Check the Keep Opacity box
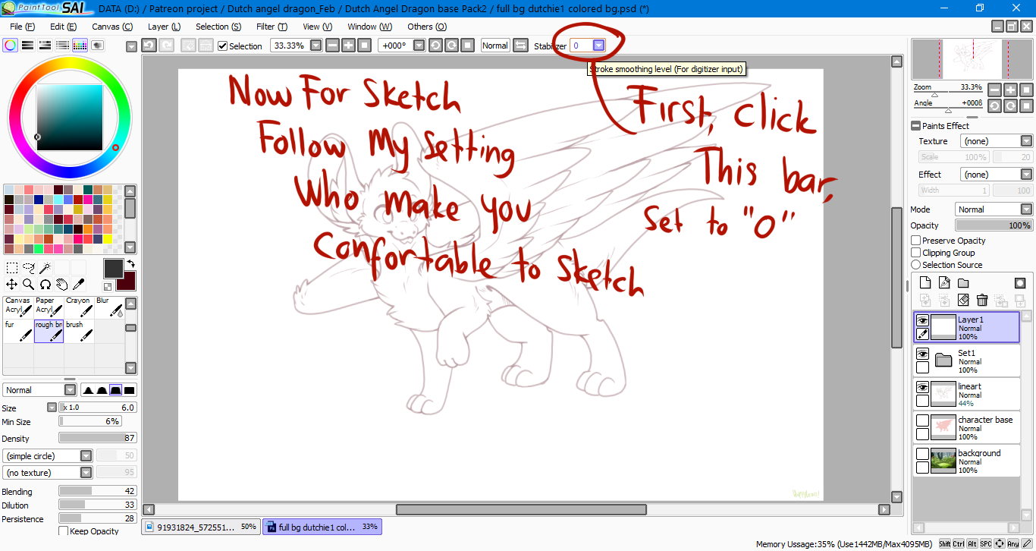Screen dimensions: 1036x551 (x=64, y=531)
